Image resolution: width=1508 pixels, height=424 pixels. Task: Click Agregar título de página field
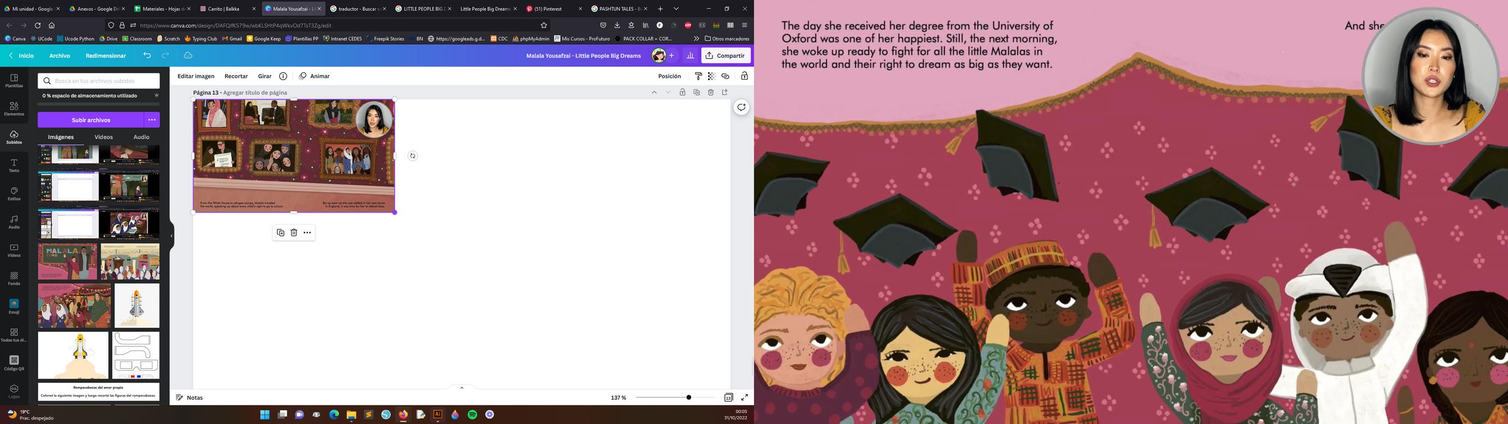[255, 93]
